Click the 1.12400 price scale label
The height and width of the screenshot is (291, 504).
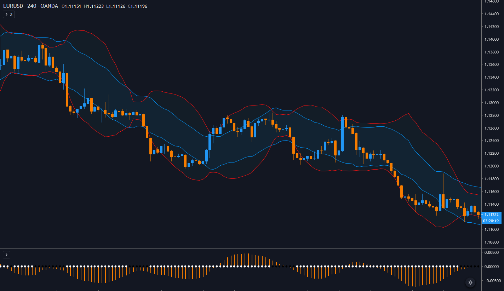[492, 141]
